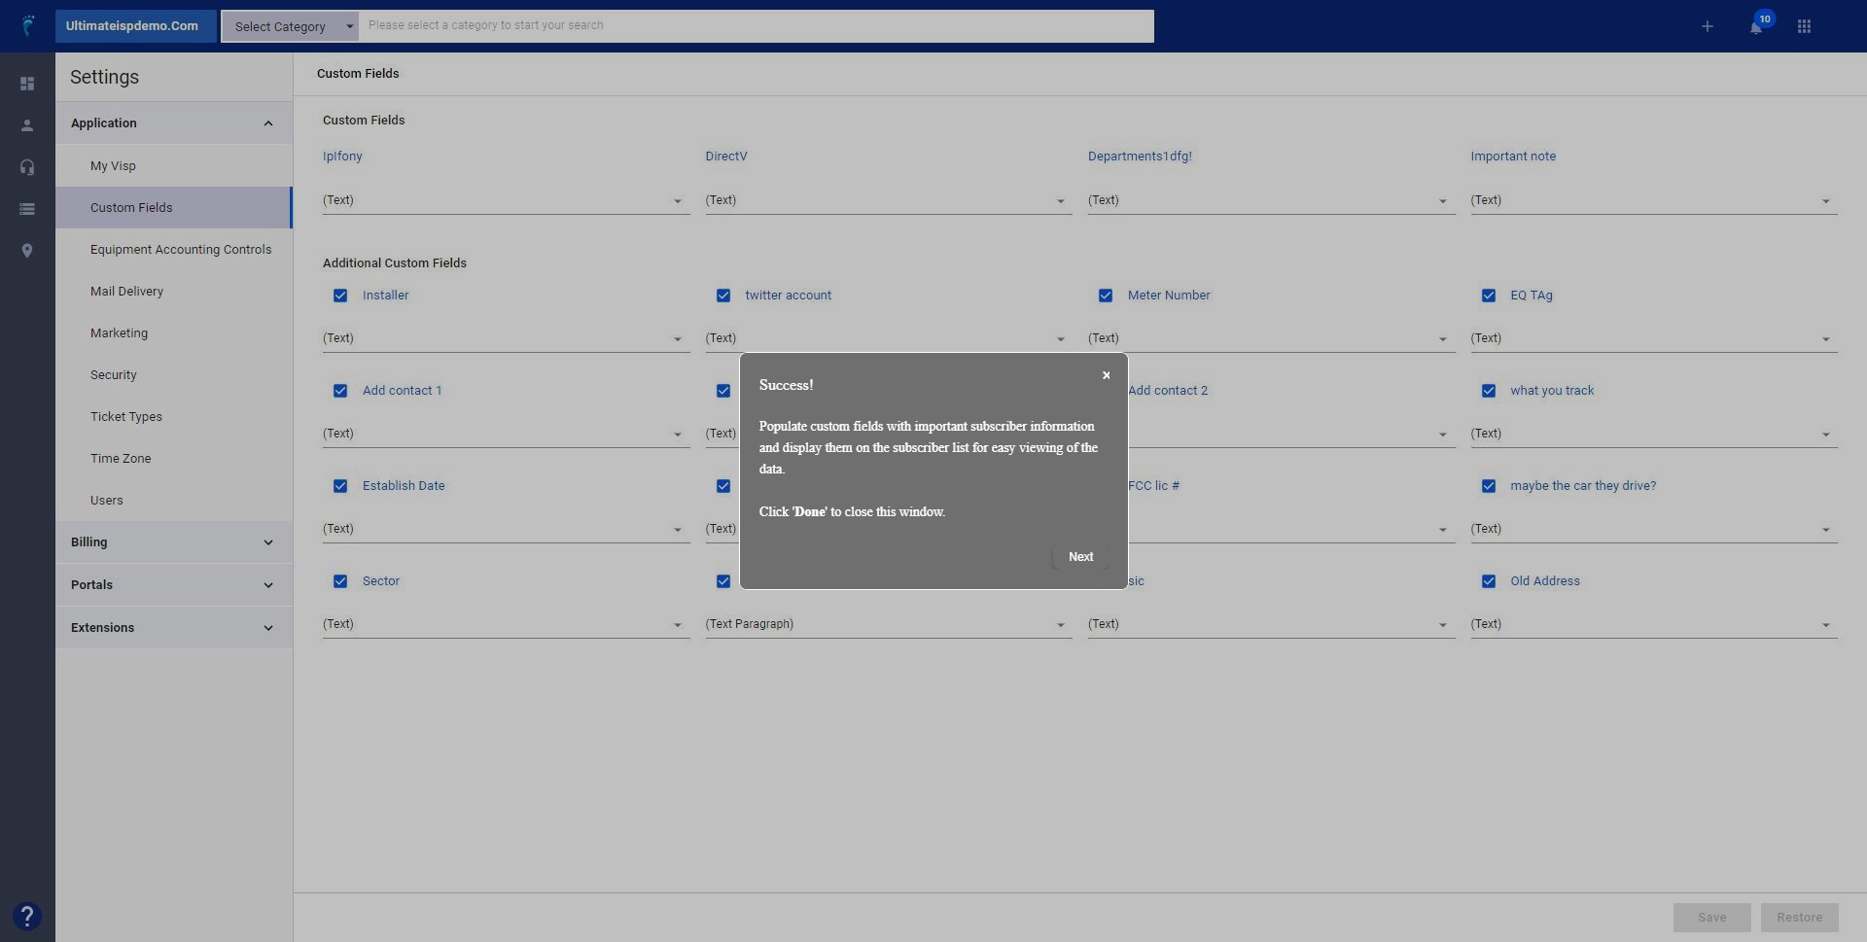Image resolution: width=1867 pixels, height=942 pixels.
Task: Open the Add contact 1 type dropdown
Action: click(x=506, y=434)
